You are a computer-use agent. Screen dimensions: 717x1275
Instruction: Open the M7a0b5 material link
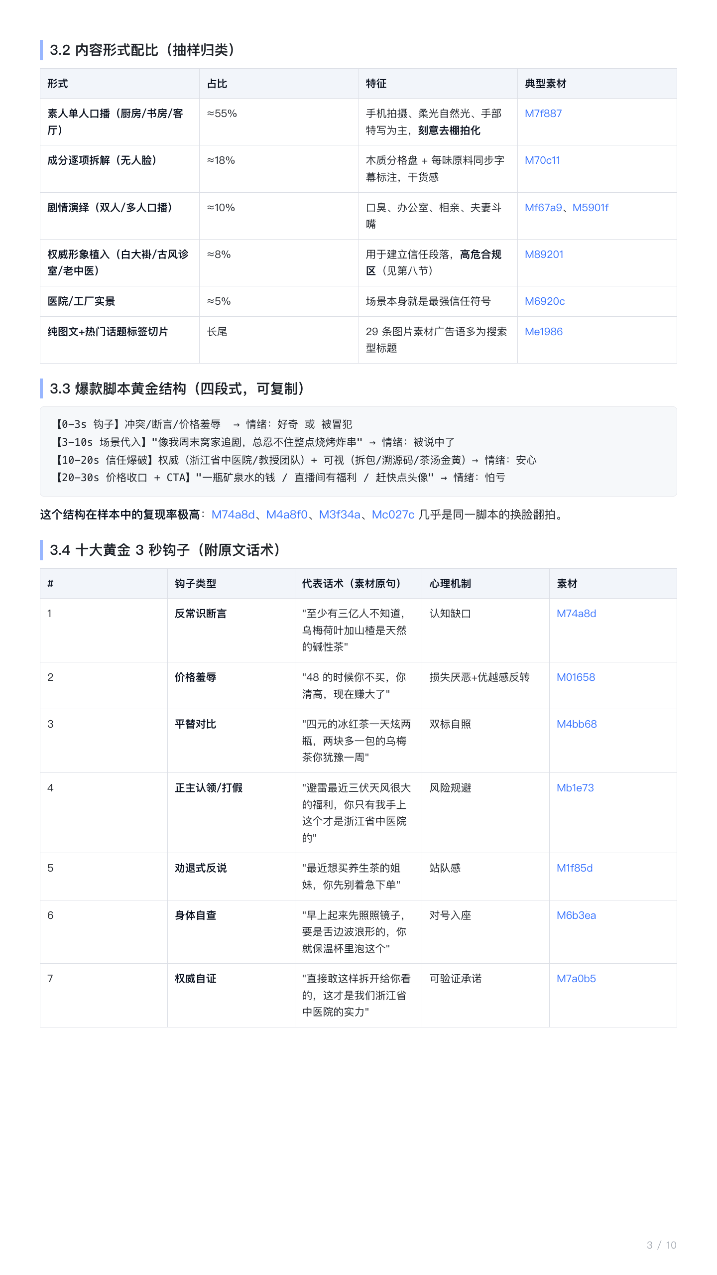coord(576,979)
